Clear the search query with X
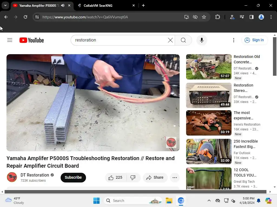Image resolution: width=277 pixels, height=207 pixels. click(x=170, y=40)
